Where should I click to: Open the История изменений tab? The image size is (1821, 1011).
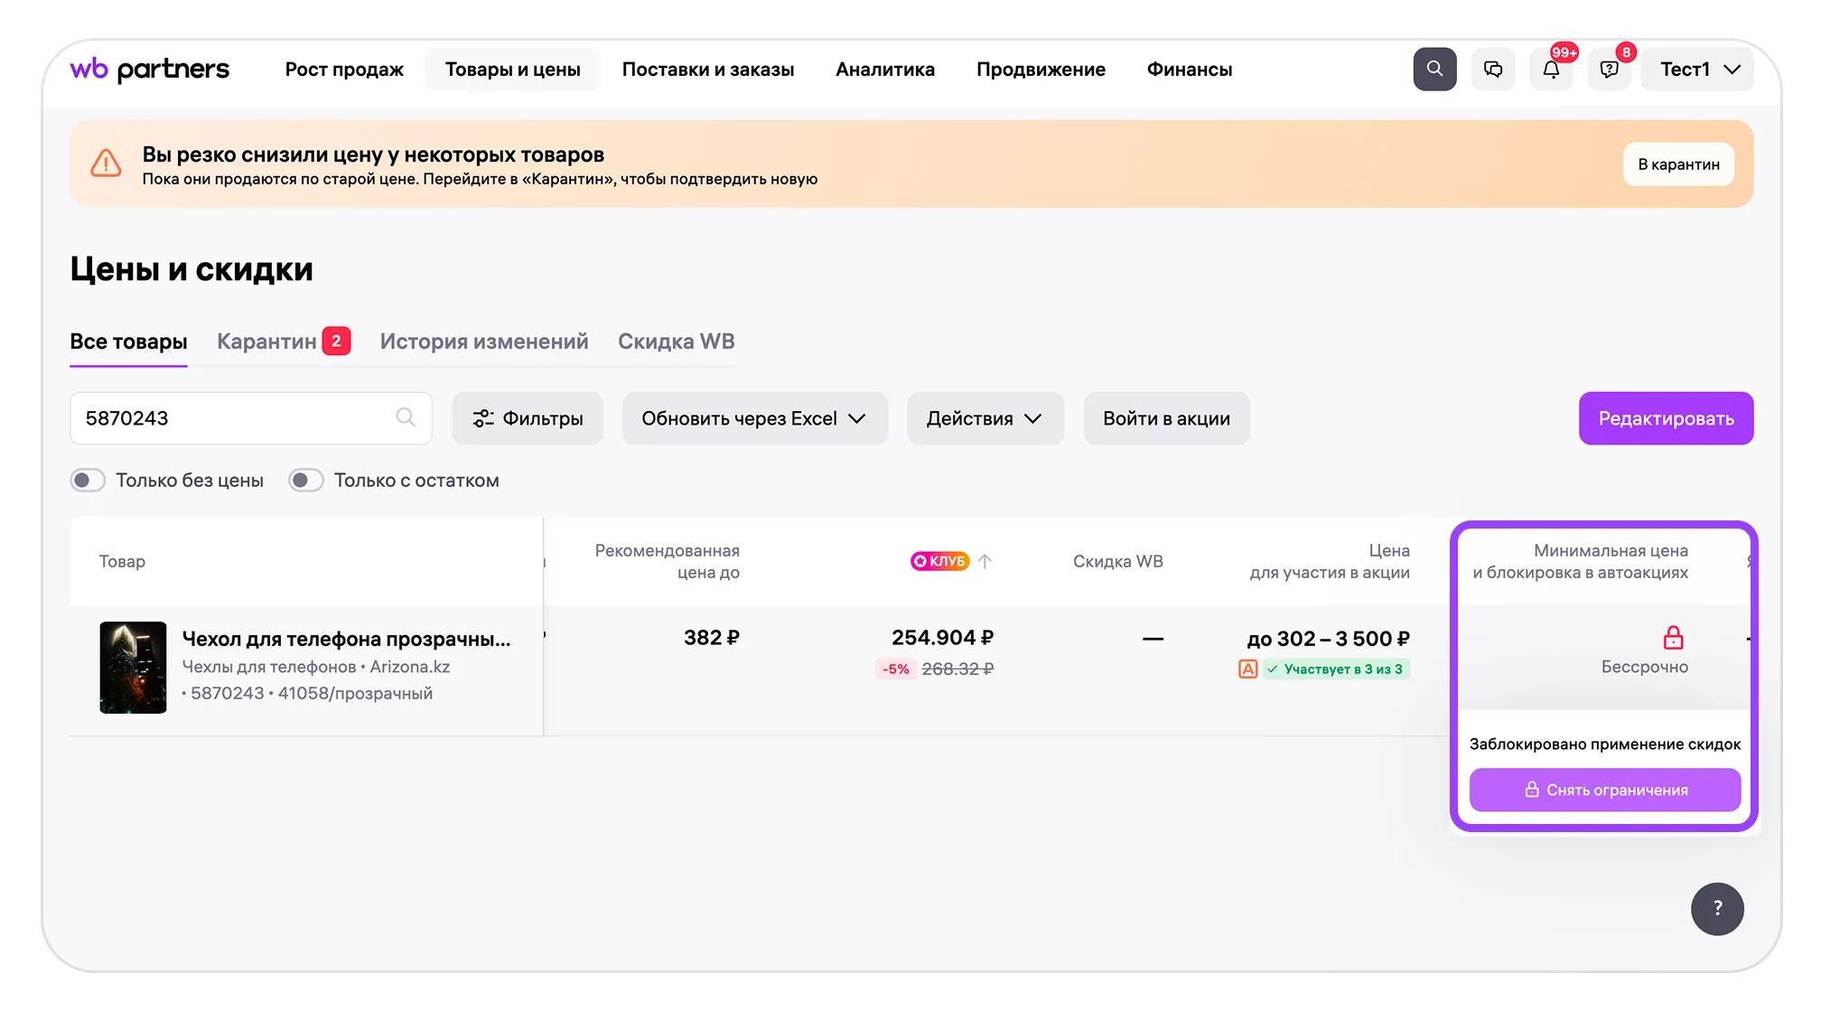point(484,342)
